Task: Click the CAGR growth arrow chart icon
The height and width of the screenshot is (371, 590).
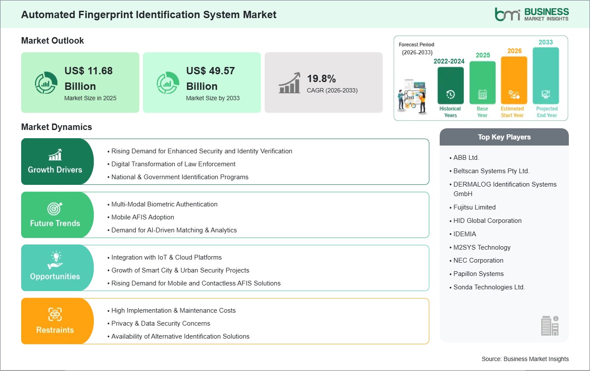Action: coord(290,83)
